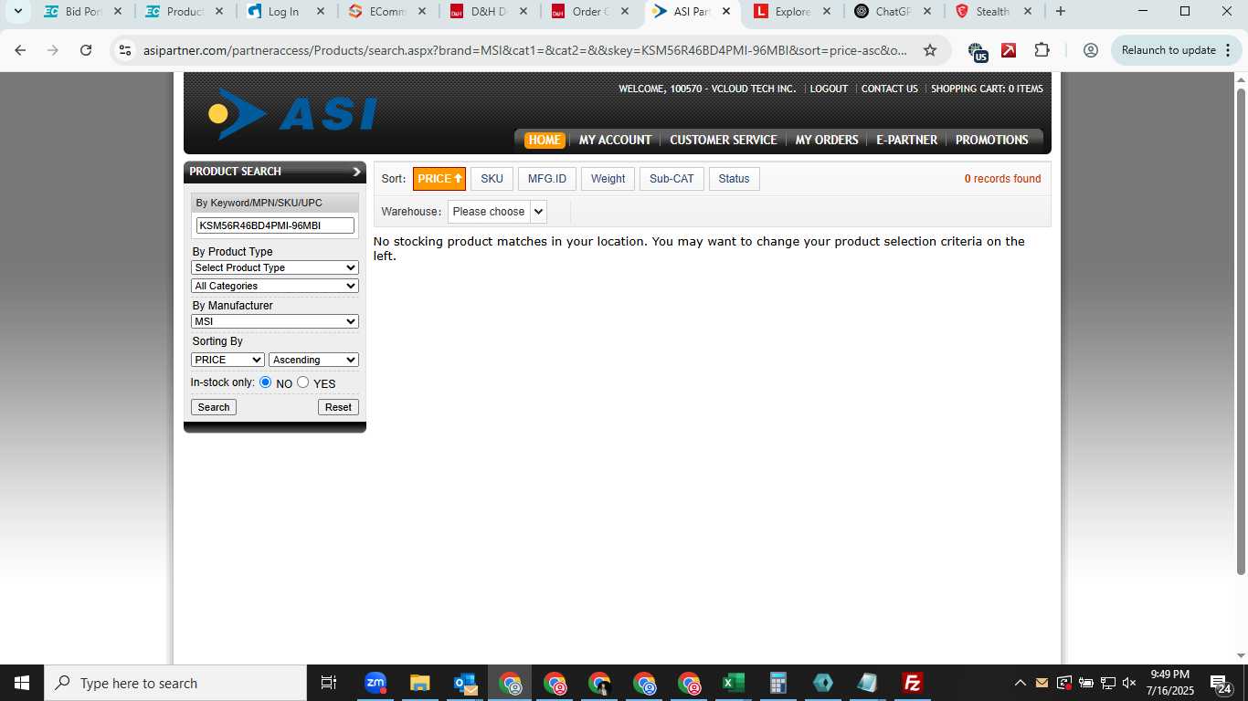Open Excel from the taskbar
The width and height of the screenshot is (1248, 701).
pos(734,683)
